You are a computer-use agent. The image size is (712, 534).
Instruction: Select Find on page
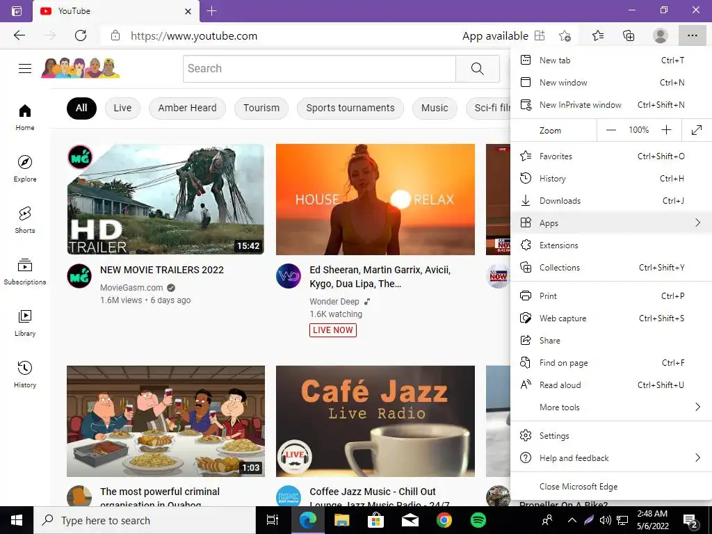611,363
